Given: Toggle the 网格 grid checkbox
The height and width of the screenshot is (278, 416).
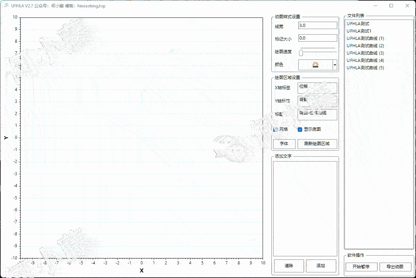Looking at the screenshot, I should pos(276,129).
